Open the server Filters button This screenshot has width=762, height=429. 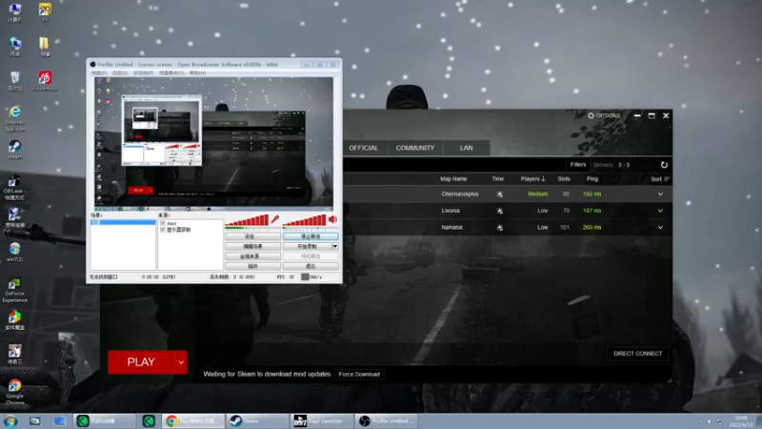(x=578, y=165)
